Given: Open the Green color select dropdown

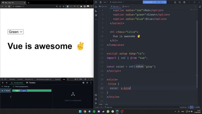Looking at the screenshot, I should (x=15, y=32).
